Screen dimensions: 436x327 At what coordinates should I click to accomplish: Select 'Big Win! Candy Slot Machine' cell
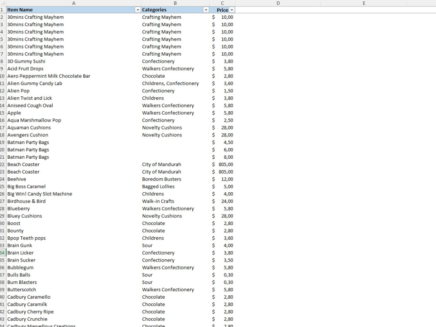74,194
